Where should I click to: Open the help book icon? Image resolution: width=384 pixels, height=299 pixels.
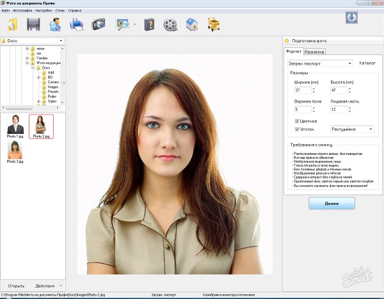click(x=149, y=24)
